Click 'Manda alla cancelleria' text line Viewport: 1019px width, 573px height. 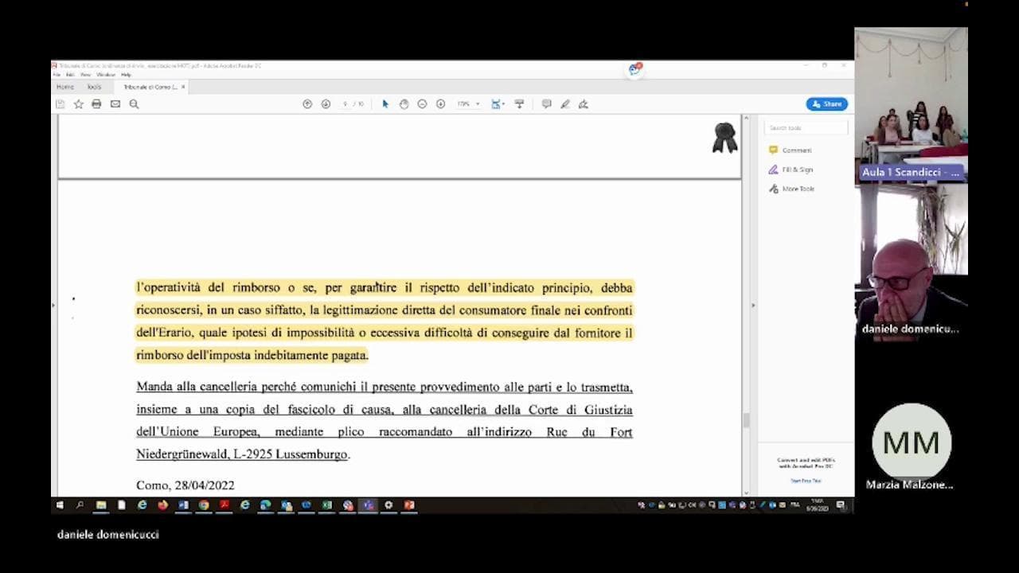click(385, 388)
